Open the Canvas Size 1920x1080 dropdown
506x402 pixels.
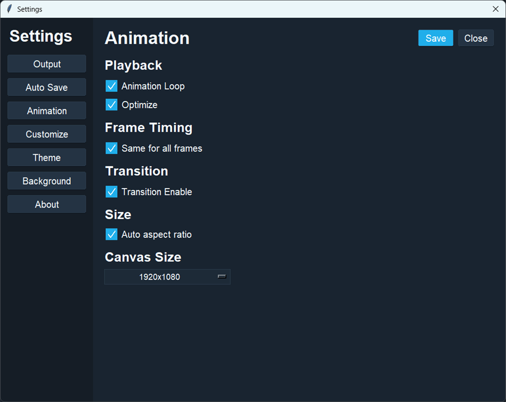(x=167, y=277)
